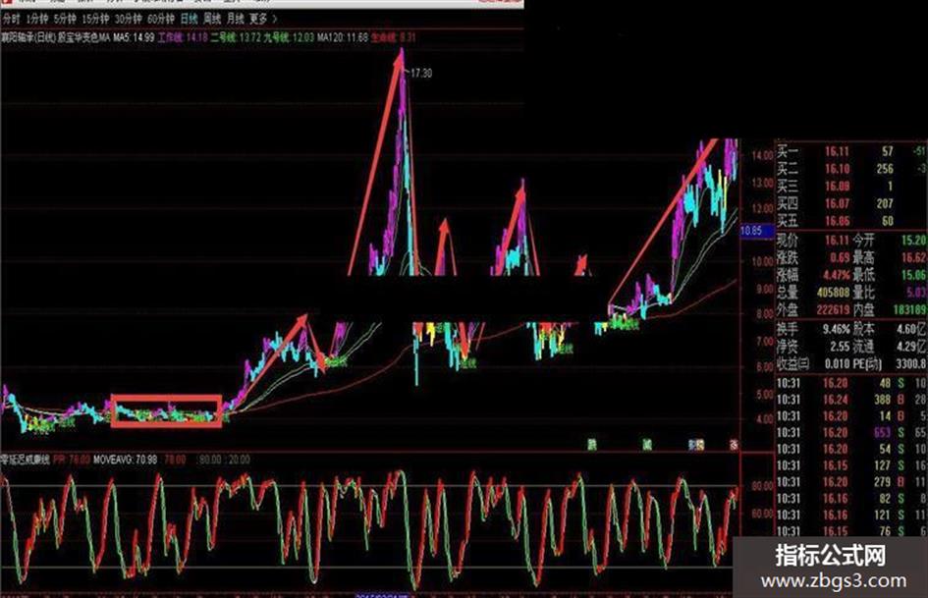The width and height of the screenshot is (928, 598).
Task: Click the 80.00 level on sub-indicator axis
Action: pos(762,486)
